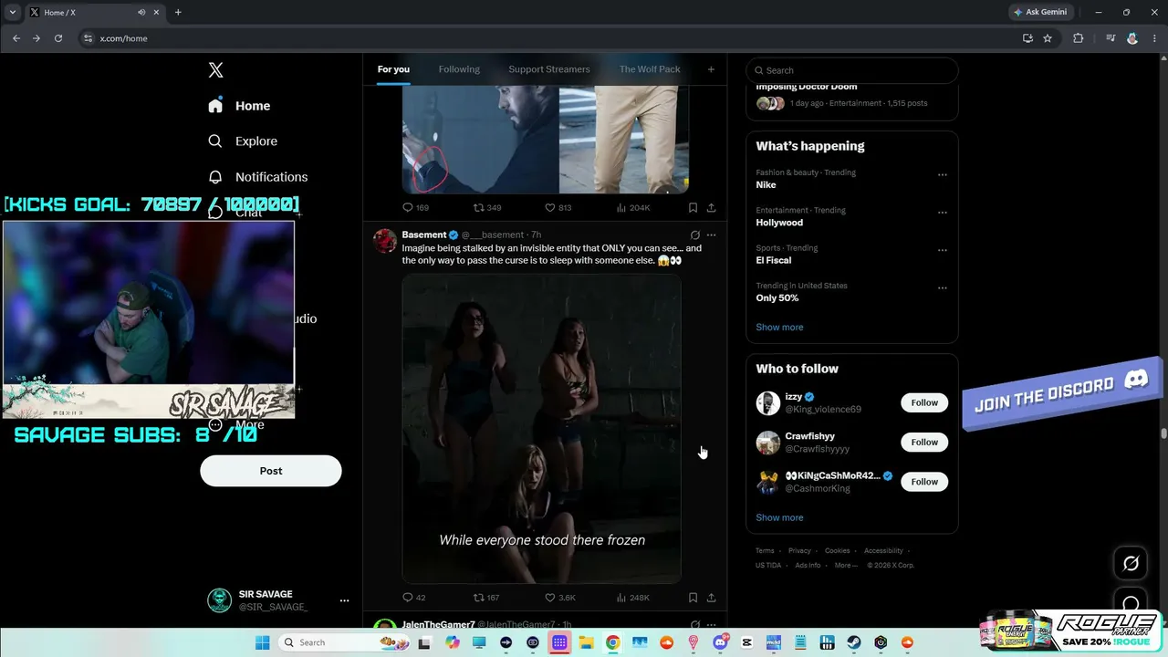Open Discord from the taskbar
This screenshot has height=657, width=1168.
pos(720,642)
